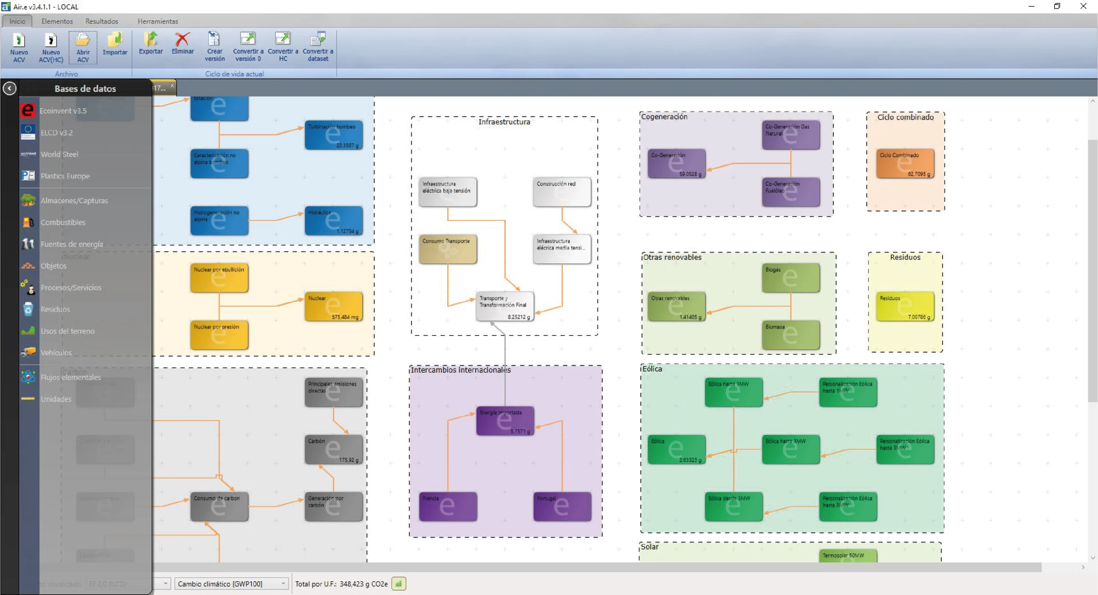Open the Herramientas ribbon tab
The height and width of the screenshot is (595, 1098).
(157, 21)
